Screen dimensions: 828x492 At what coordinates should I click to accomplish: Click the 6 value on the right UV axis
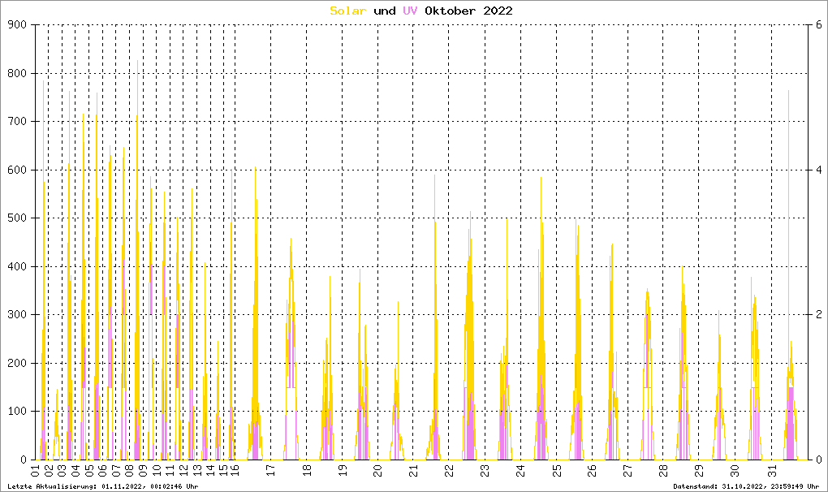(820, 25)
